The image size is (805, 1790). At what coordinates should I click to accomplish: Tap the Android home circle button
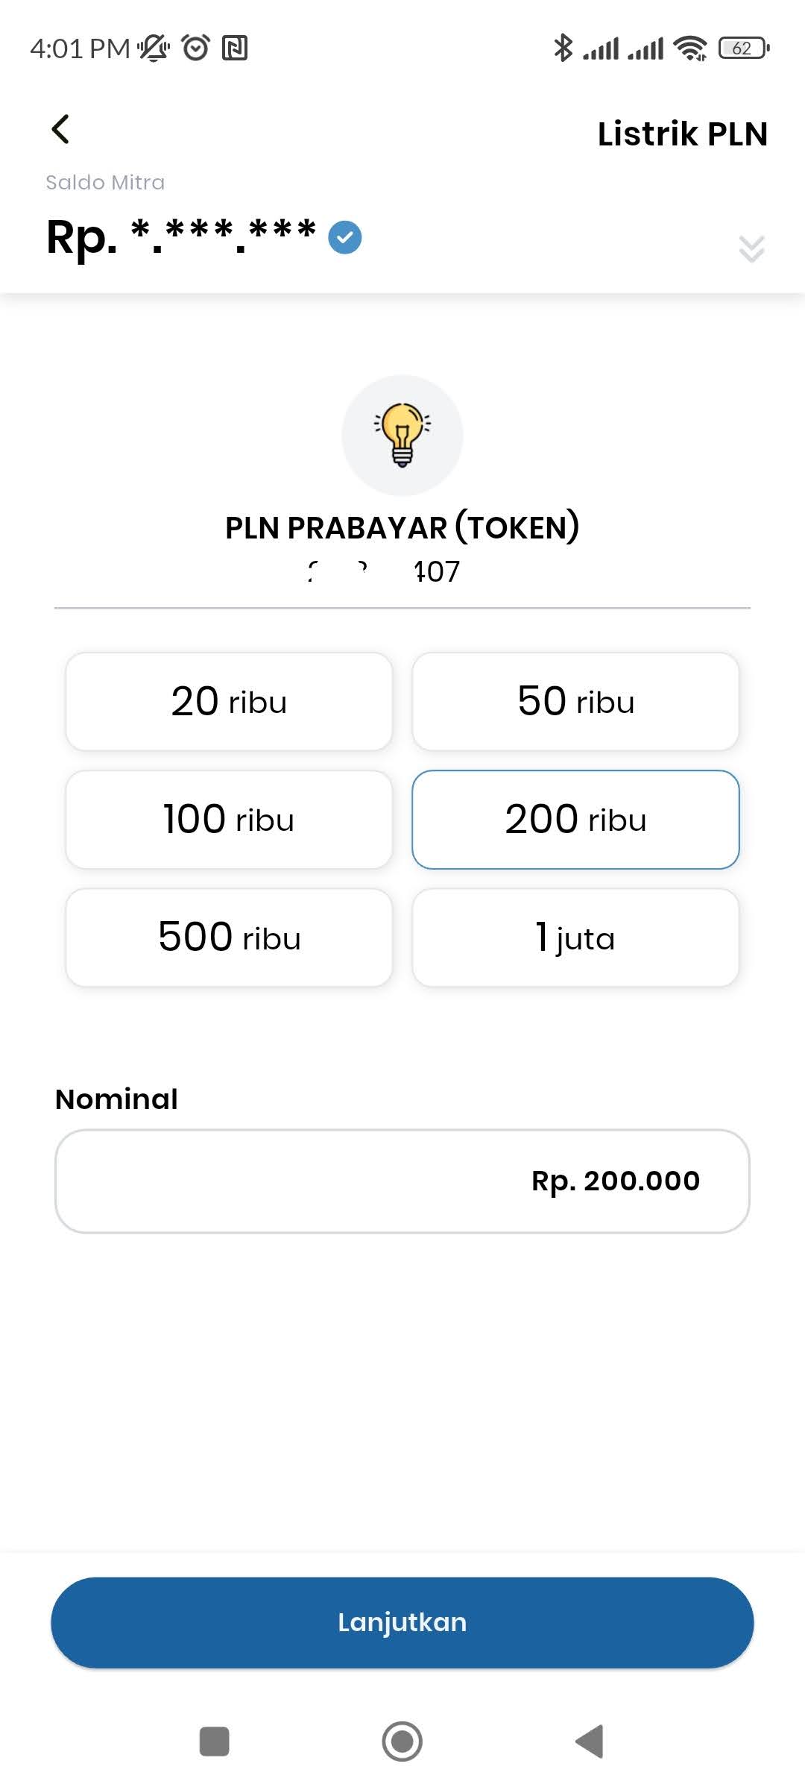pyautogui.click(x=402, y=1742)
